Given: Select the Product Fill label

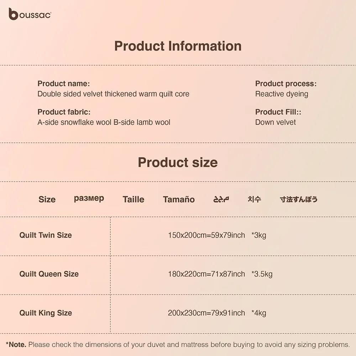Looking at the screenshot, I should (278, 112).
